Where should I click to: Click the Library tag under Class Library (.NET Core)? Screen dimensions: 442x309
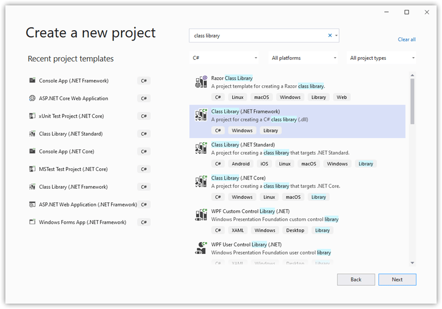coord(319,197)
